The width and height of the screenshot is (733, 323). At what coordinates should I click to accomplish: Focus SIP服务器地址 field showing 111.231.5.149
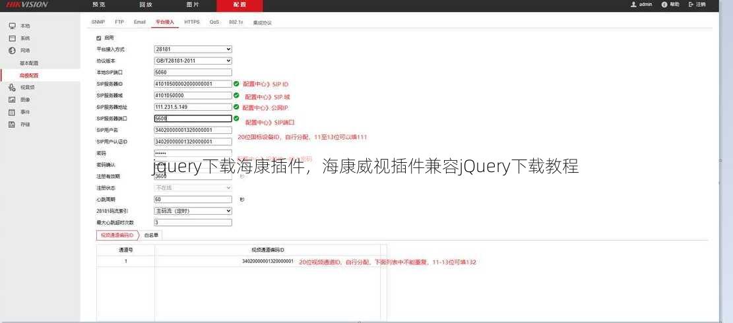tap(193, 107)
